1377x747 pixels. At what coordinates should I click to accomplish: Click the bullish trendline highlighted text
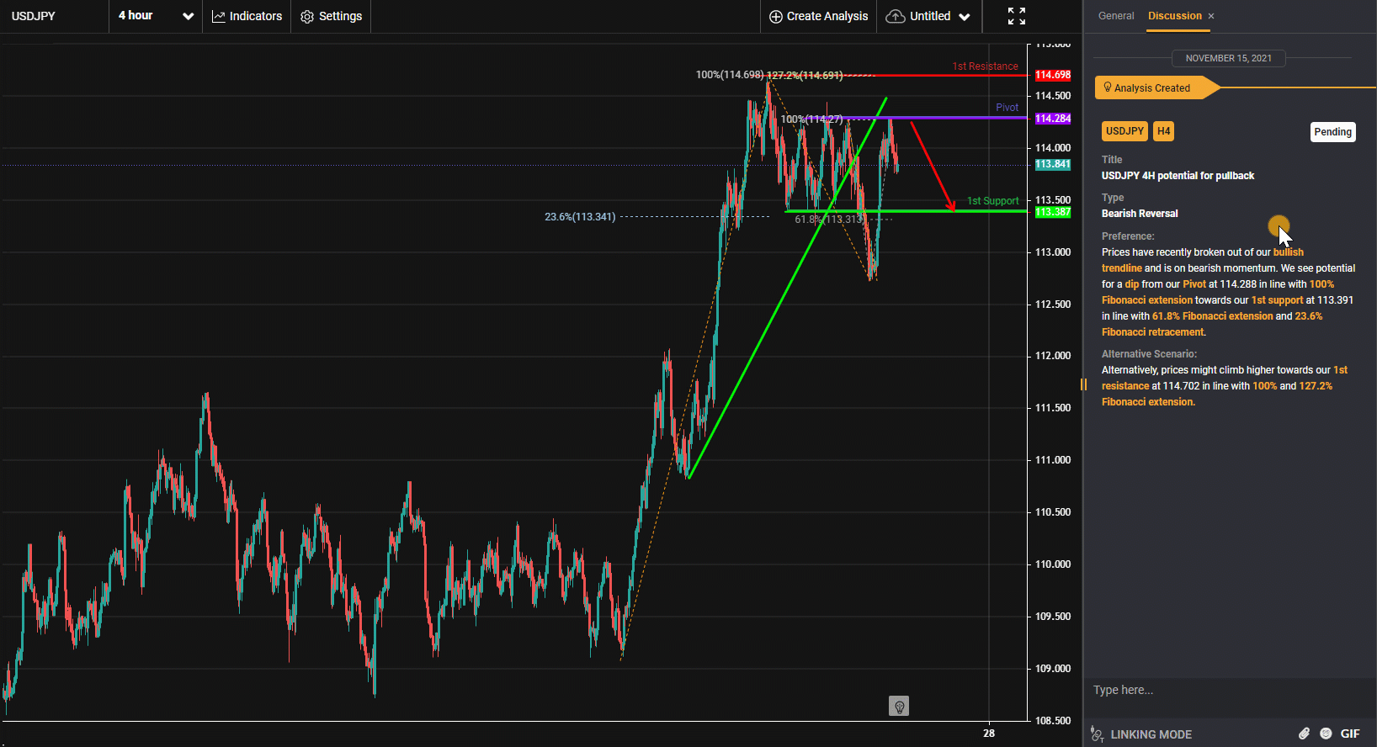[1203, 260]
